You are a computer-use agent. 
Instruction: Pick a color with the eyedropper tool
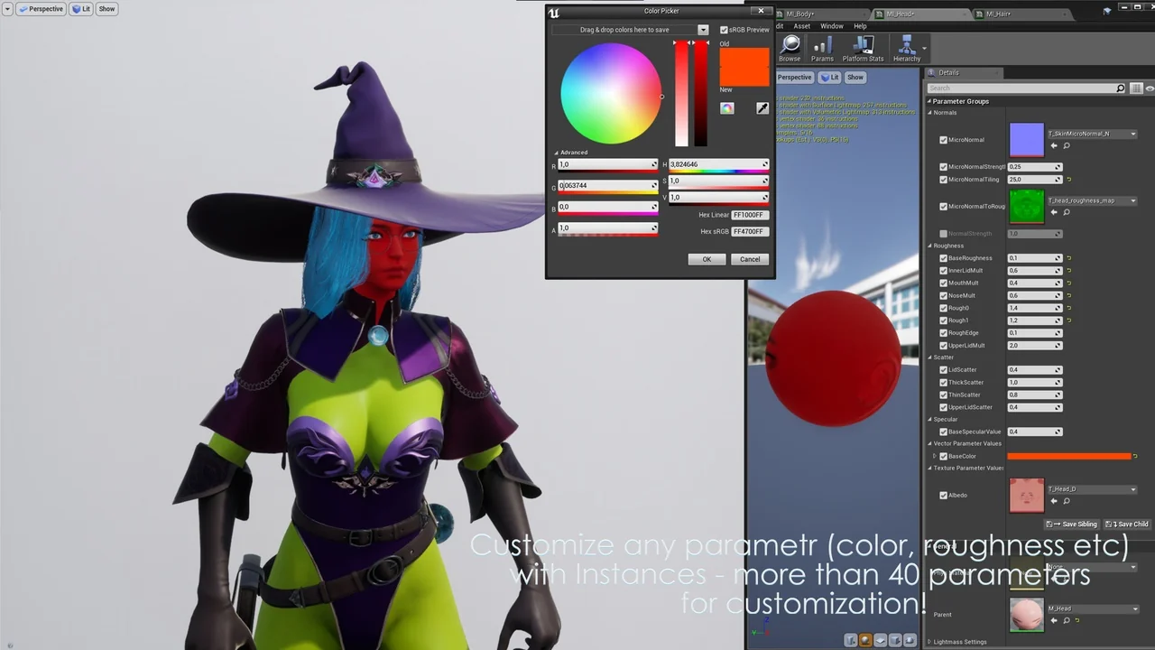click(x=762, y=108)
